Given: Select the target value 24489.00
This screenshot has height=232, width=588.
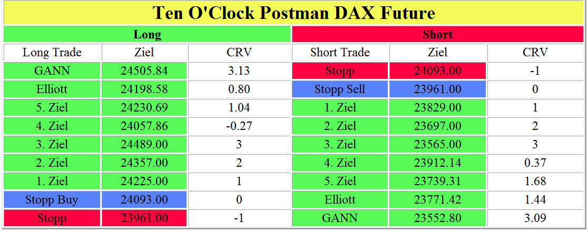Looking at the screenshot, I should coord(144,145).
